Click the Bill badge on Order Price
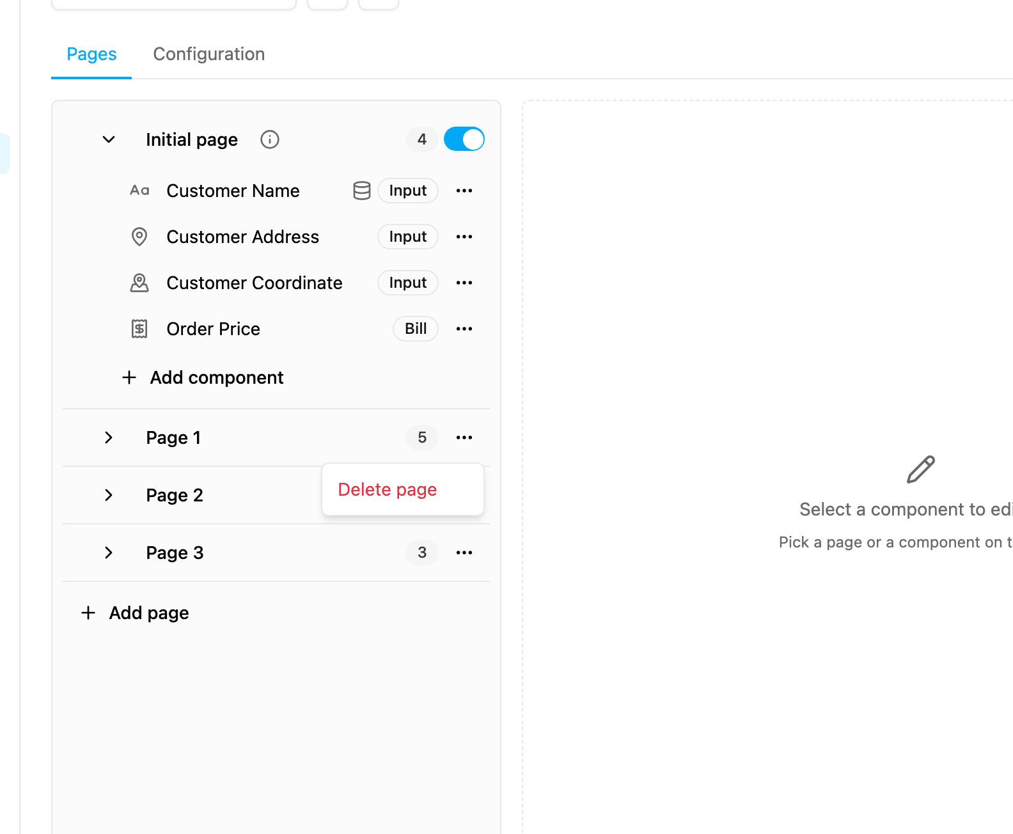1013x834 pixels. click(x=416, y=329)
